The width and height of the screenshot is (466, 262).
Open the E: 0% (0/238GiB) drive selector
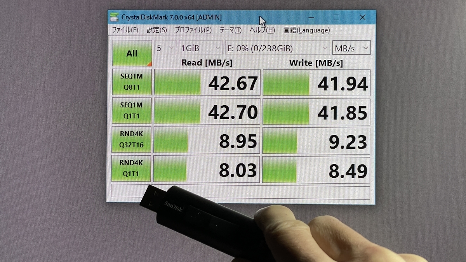tap(278, 48)
